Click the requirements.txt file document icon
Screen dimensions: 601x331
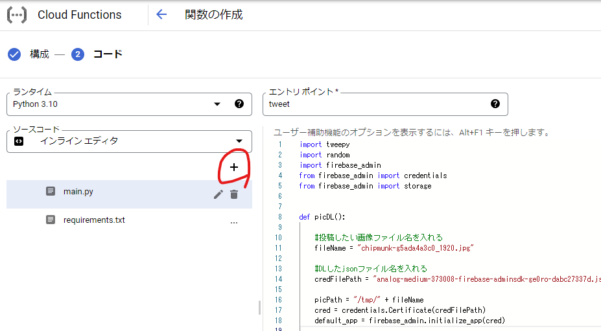click(51, 220)
